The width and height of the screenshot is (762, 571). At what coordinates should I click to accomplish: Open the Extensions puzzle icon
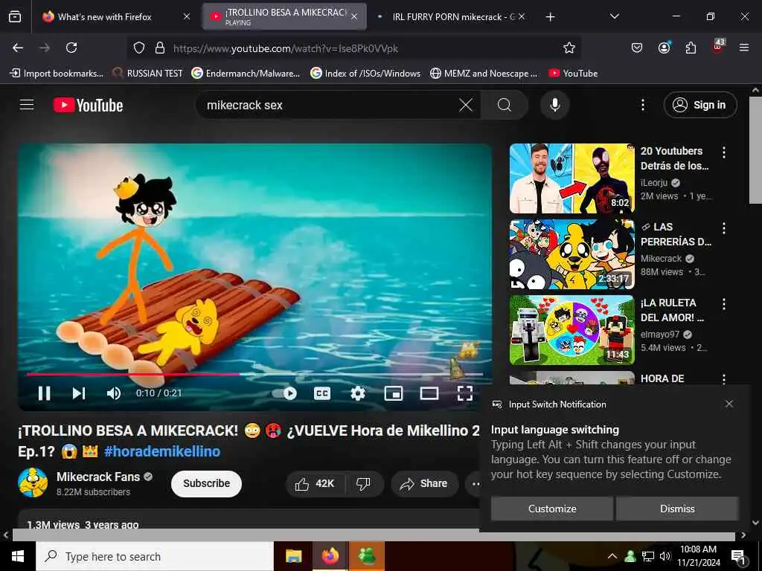691,48
